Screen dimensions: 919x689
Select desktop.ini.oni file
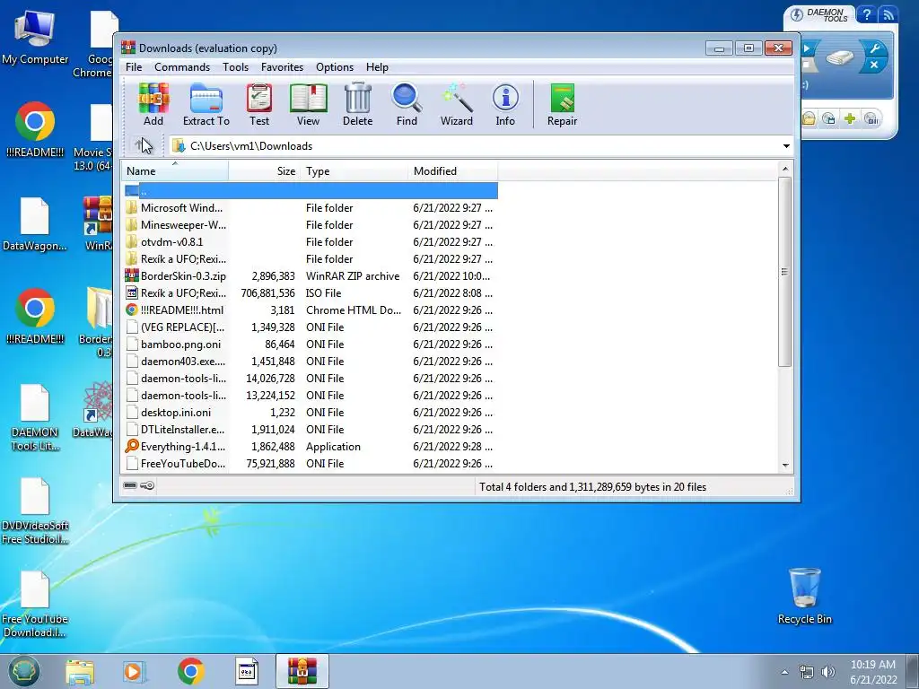[x=311, y=413]
